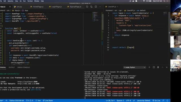This screenshot has width=181, height=102.
Task: Click the feedback icon in the status bar
Action: [x=163, y=101]
